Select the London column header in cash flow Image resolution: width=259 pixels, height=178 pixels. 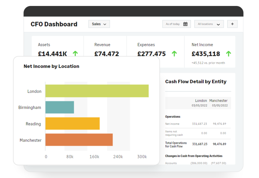[x=201, y=101]
